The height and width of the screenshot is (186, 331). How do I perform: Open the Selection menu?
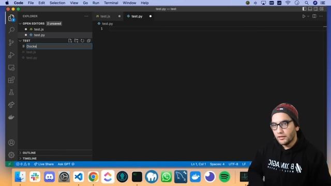(57, 3)
